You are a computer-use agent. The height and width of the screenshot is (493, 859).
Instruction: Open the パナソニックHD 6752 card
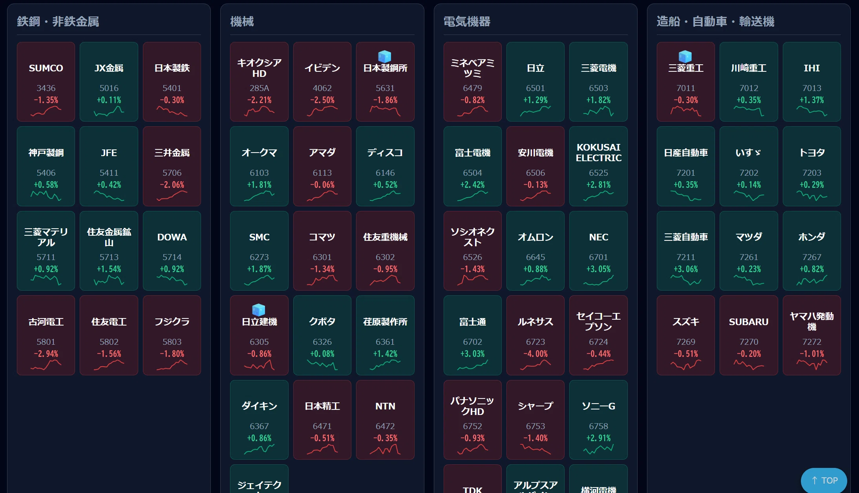(472, 420)
